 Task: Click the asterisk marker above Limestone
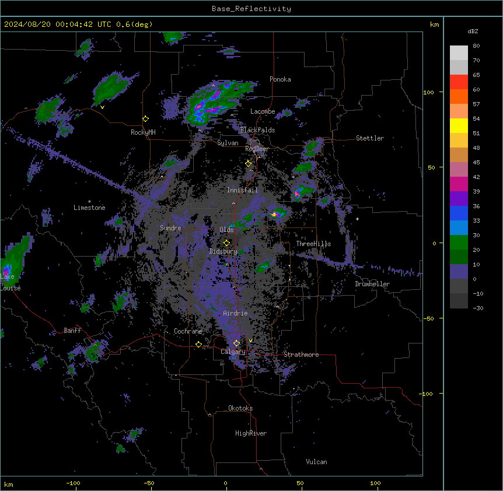(x=89, y=202)
